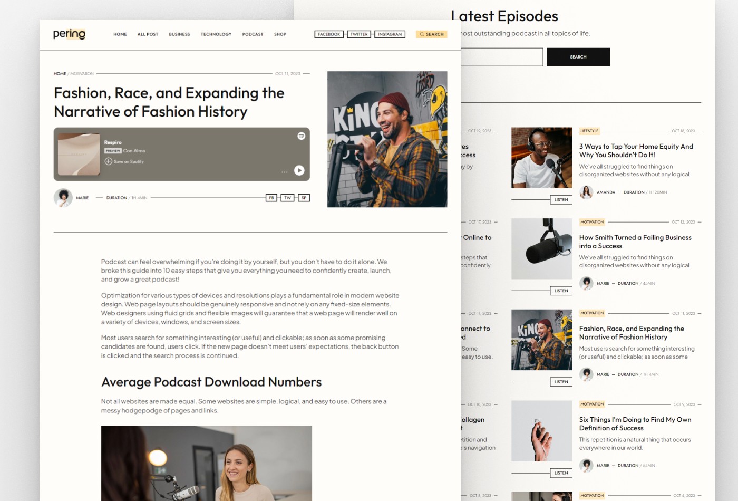
Task: Open 'Fashion, Race, and Expanding' episode in list
Action: coord(632,333)
